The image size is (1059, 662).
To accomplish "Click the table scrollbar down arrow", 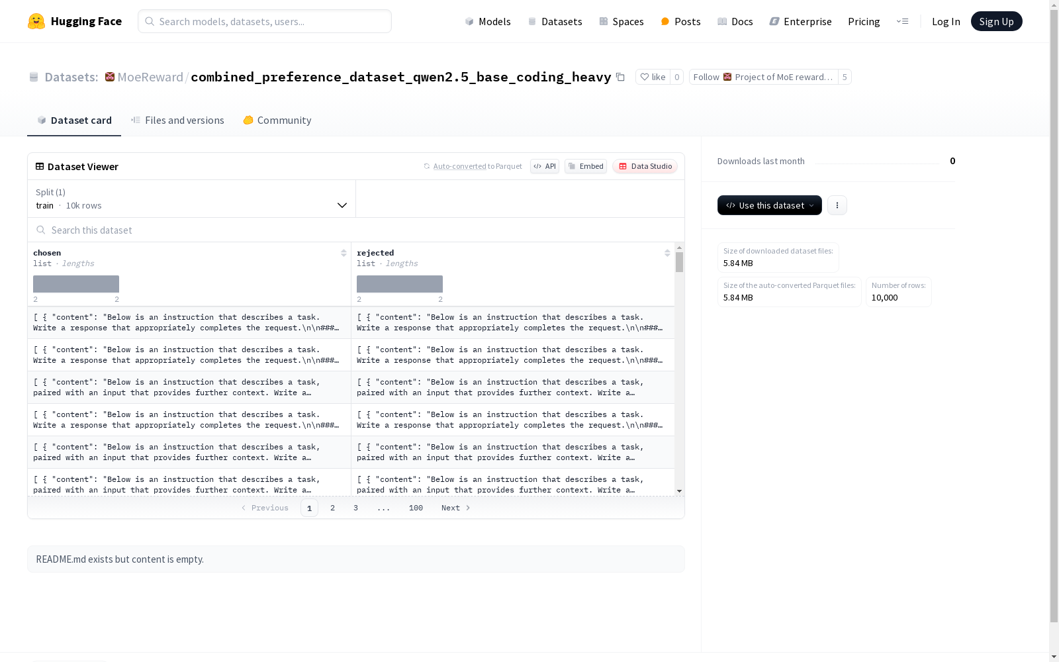I will (679, 491).
